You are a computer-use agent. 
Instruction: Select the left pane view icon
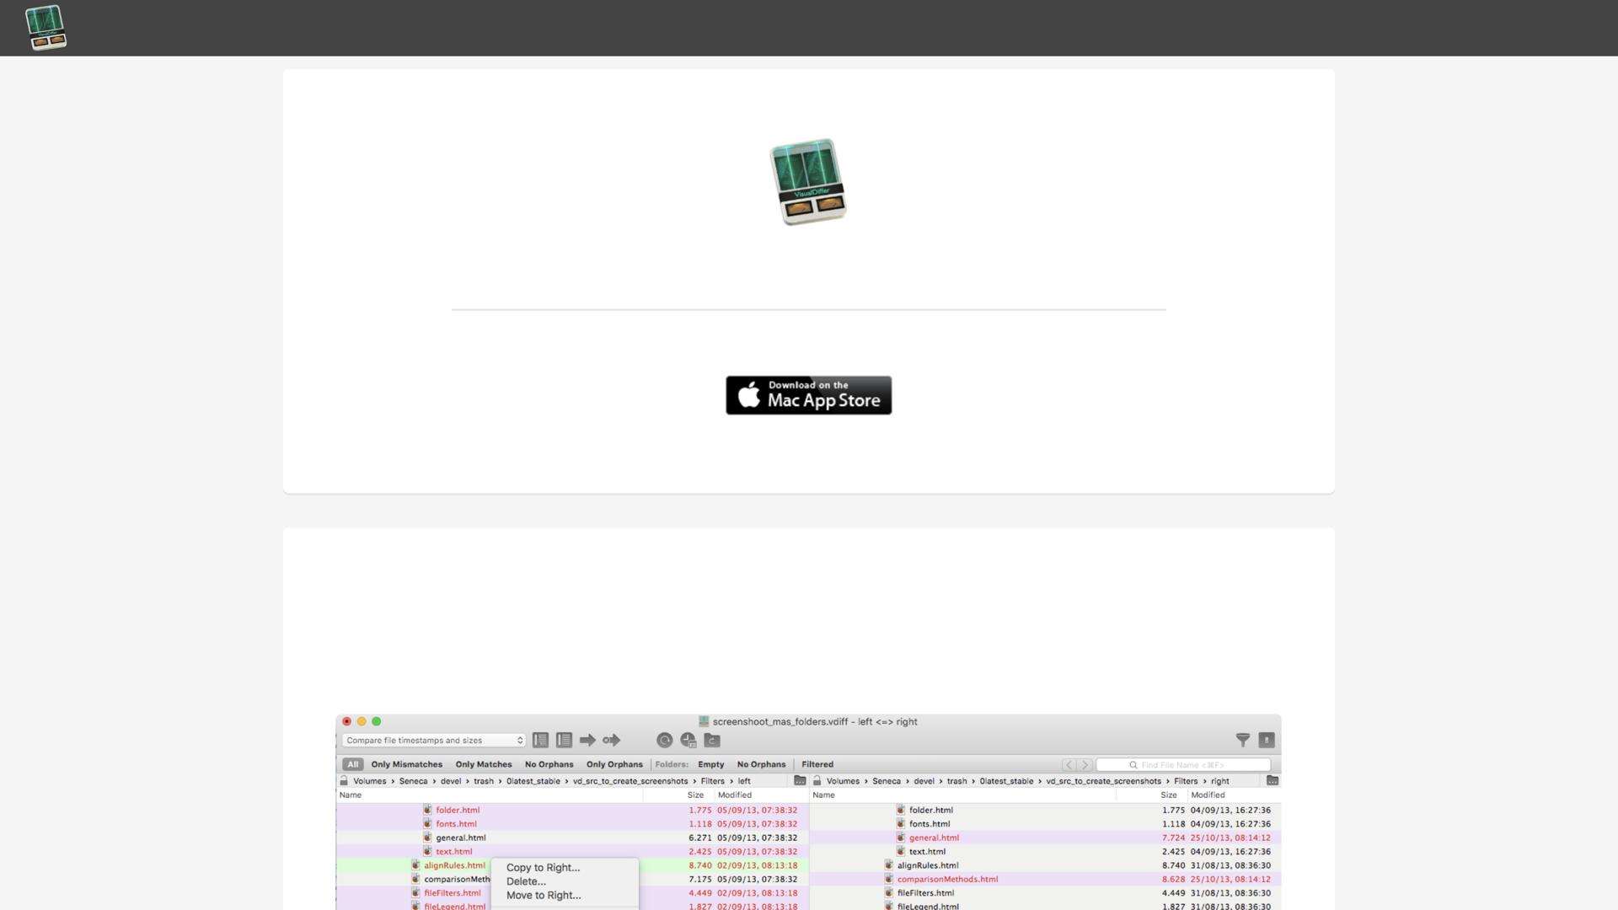click(x=540, y=741)
